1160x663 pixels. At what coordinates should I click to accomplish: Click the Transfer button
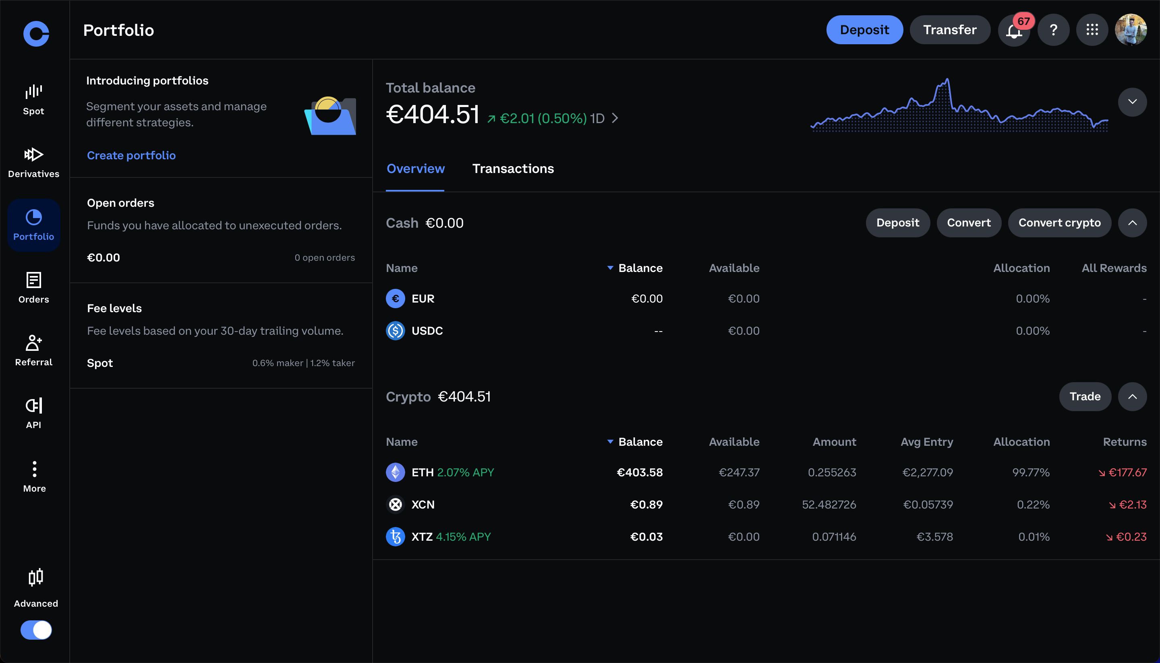[950, 30]
